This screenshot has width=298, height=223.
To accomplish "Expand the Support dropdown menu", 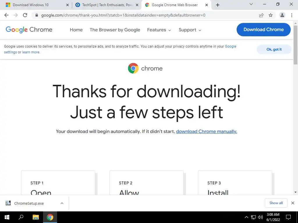I will [x=190, y=30].
